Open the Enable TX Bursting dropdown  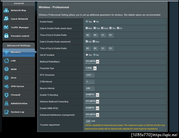tap(92, 95)
